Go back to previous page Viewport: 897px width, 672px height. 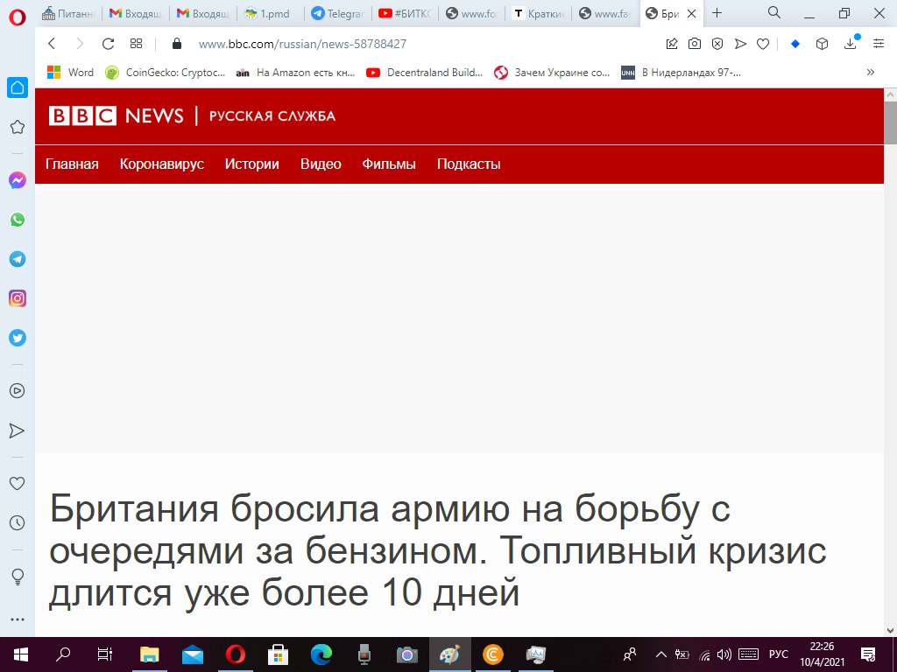point(52,44)
